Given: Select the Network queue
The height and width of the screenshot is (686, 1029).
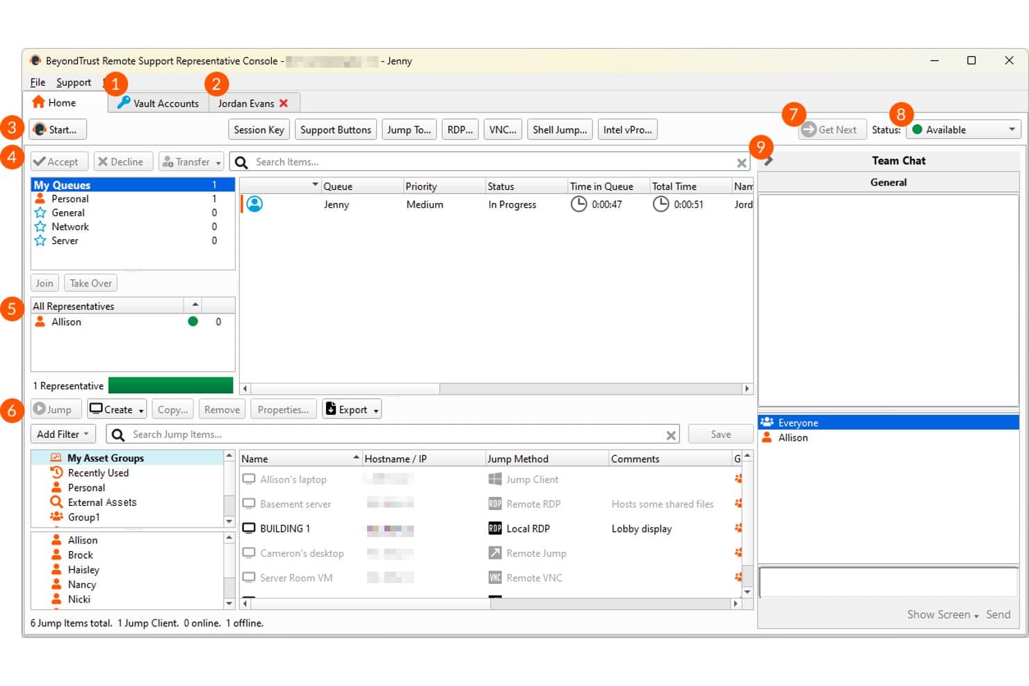Looking at the screenshot, I should [x=132, y=227].
